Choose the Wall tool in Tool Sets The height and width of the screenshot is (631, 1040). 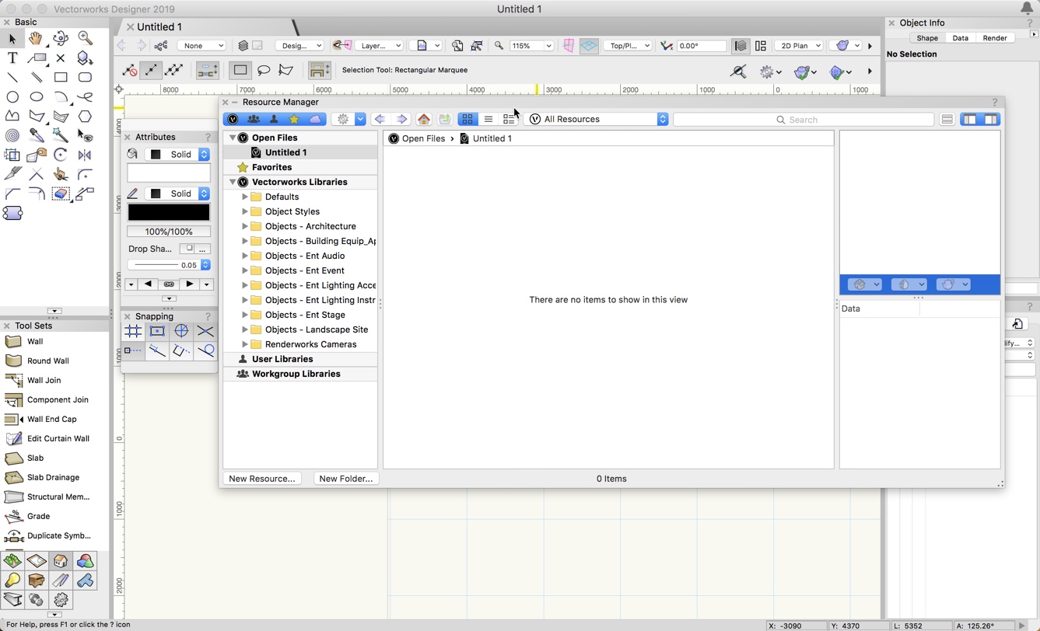coord(35,341)
